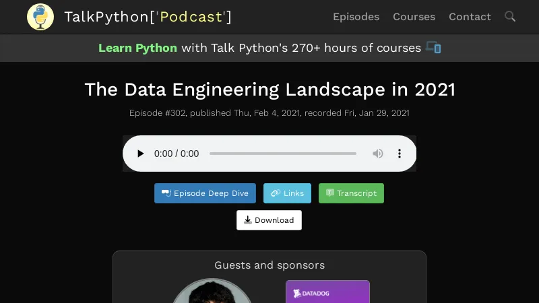Click the devices icon in courses banner
Screen dimensions: 539x303
pyautogui.click(x=433, y=48)
